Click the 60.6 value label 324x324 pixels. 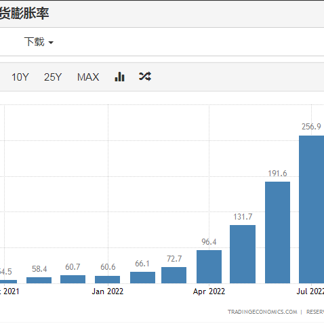(x=108, y=267)
